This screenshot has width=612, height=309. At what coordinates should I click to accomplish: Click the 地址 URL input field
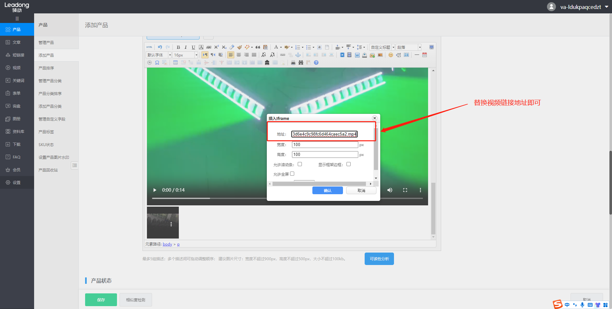pyautogui.click(x=324, y=134)
